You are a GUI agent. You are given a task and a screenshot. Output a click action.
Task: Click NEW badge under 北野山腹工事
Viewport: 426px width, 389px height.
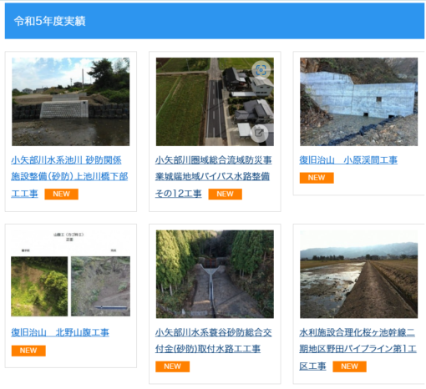point(28,351)
